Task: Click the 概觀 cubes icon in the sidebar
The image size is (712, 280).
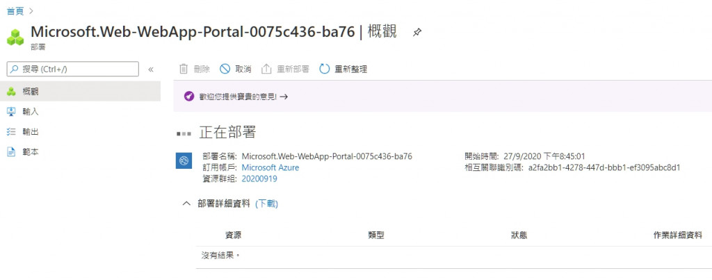Action: click(11, 92)
